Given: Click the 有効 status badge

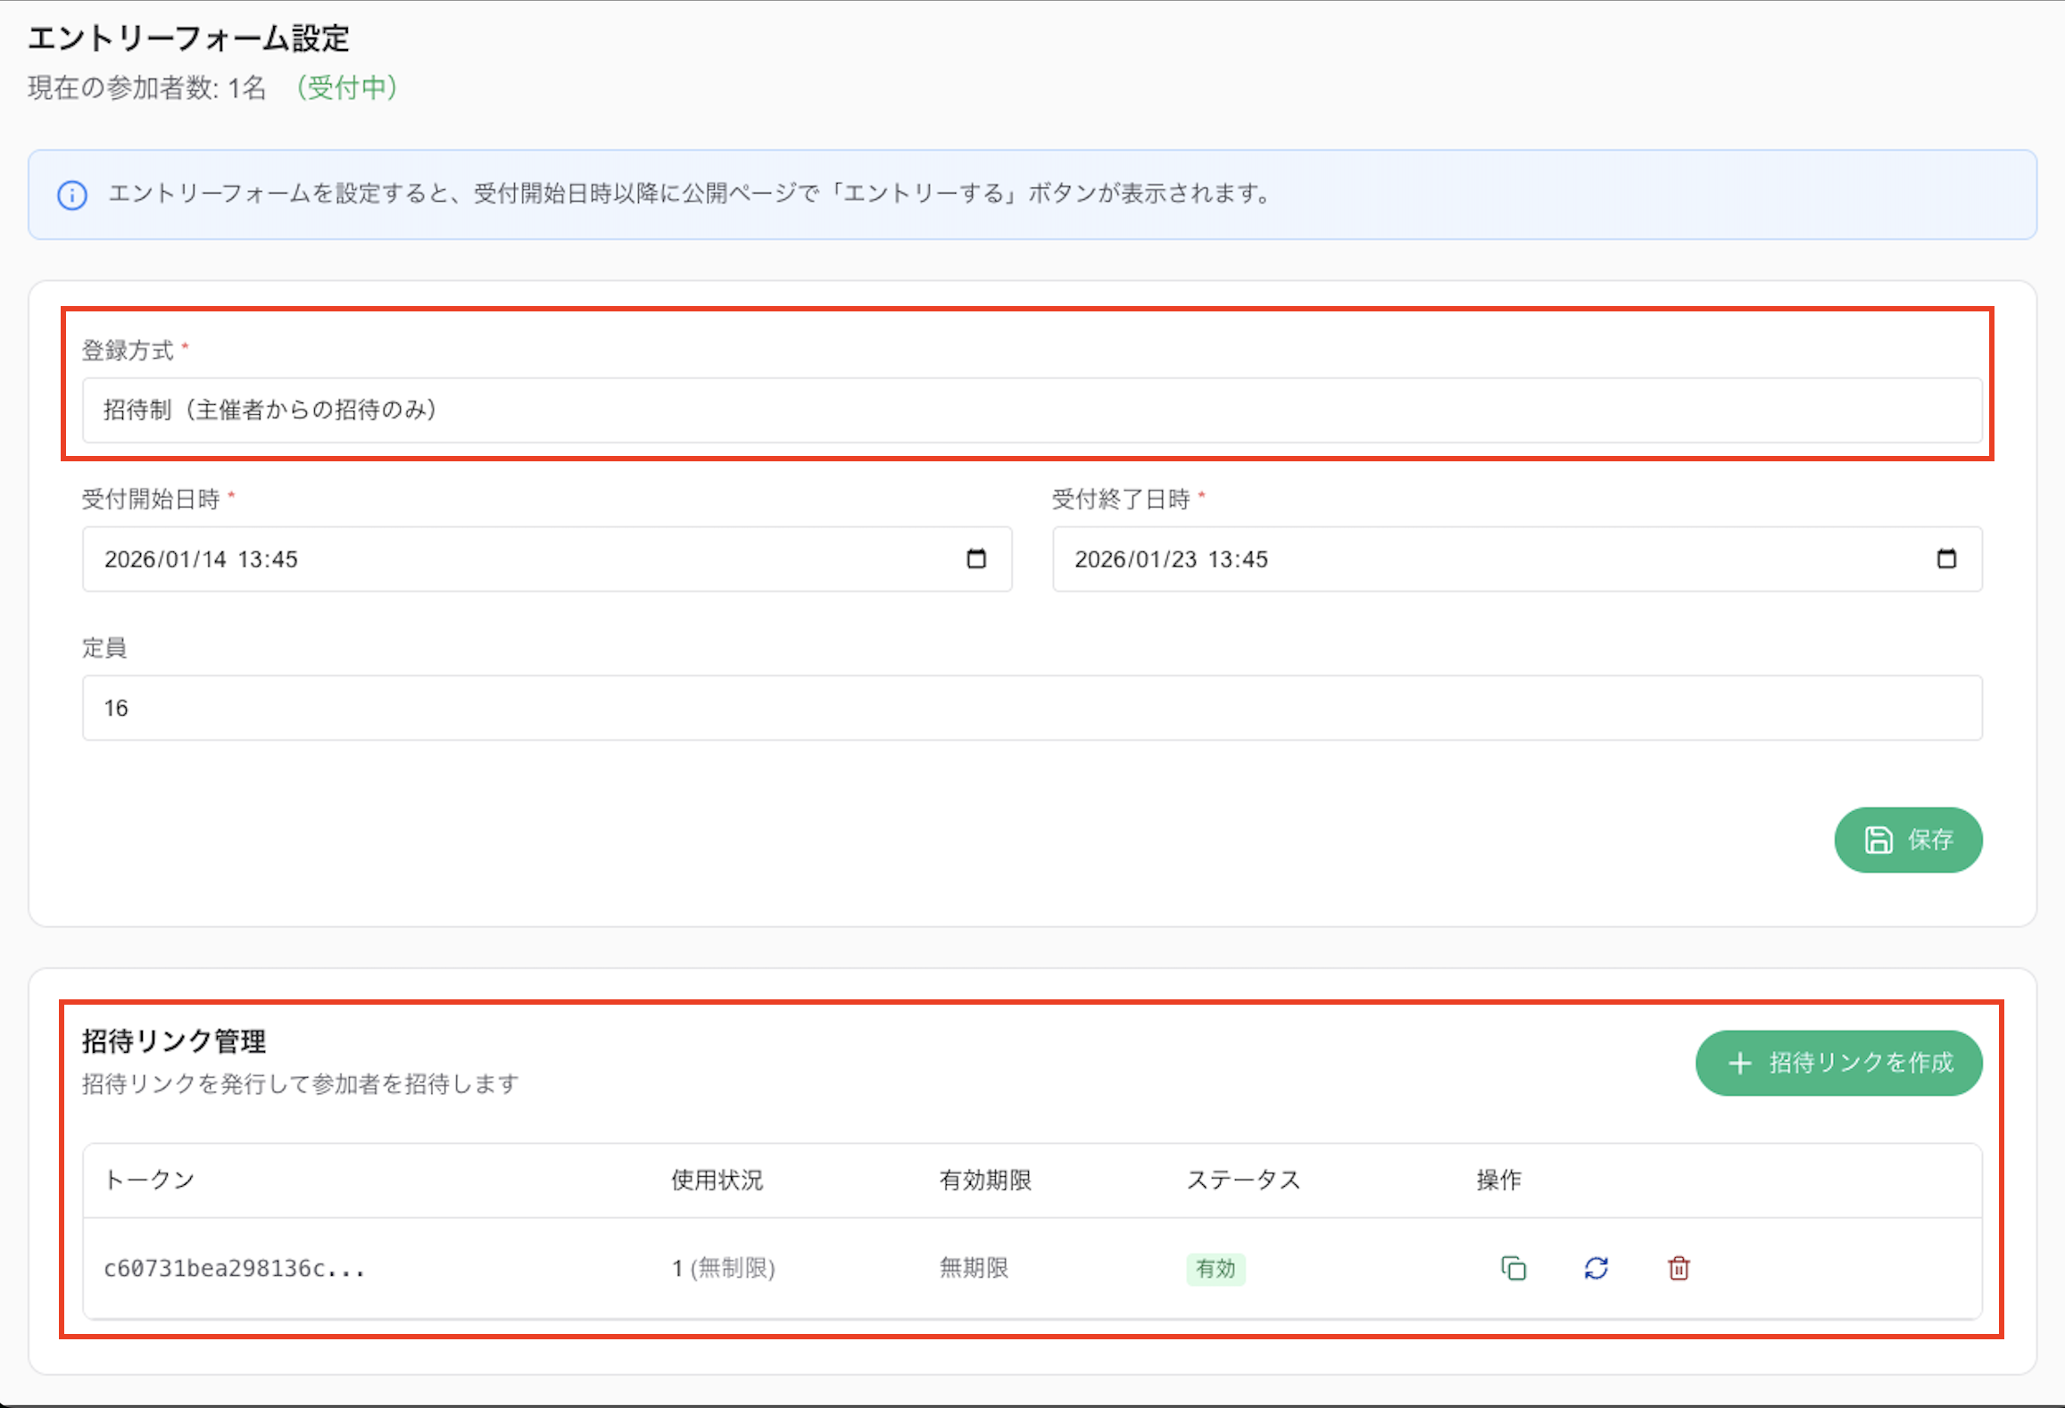Looking at the screenshot, I should tap(1215, 1268).
